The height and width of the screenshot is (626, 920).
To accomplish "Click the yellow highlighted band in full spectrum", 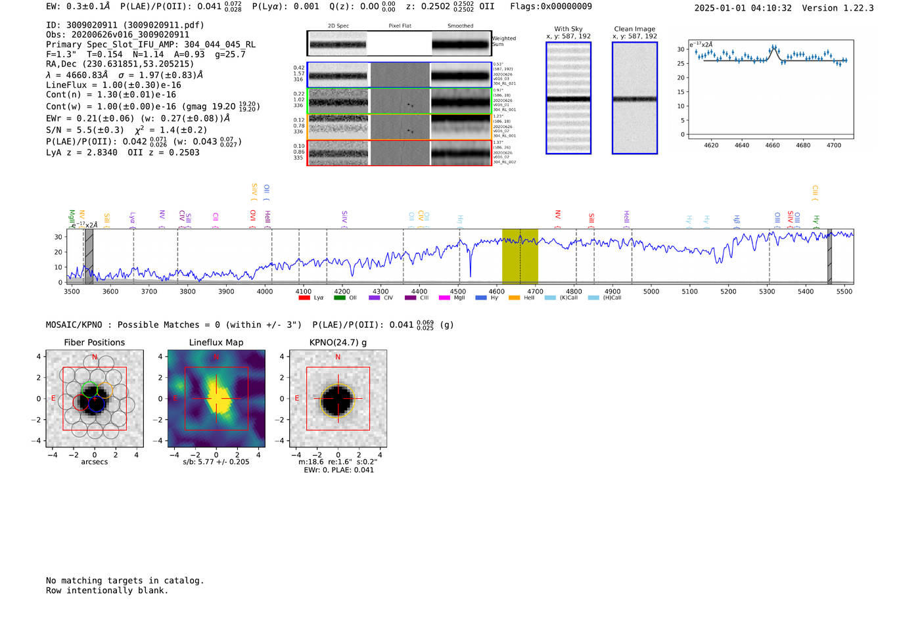I will tap(520, 256).
